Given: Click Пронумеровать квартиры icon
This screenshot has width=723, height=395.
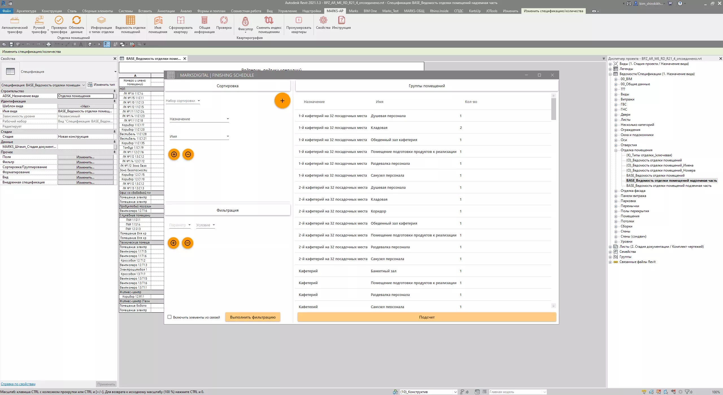Looking at the screenshot, I should coord(299,20).
